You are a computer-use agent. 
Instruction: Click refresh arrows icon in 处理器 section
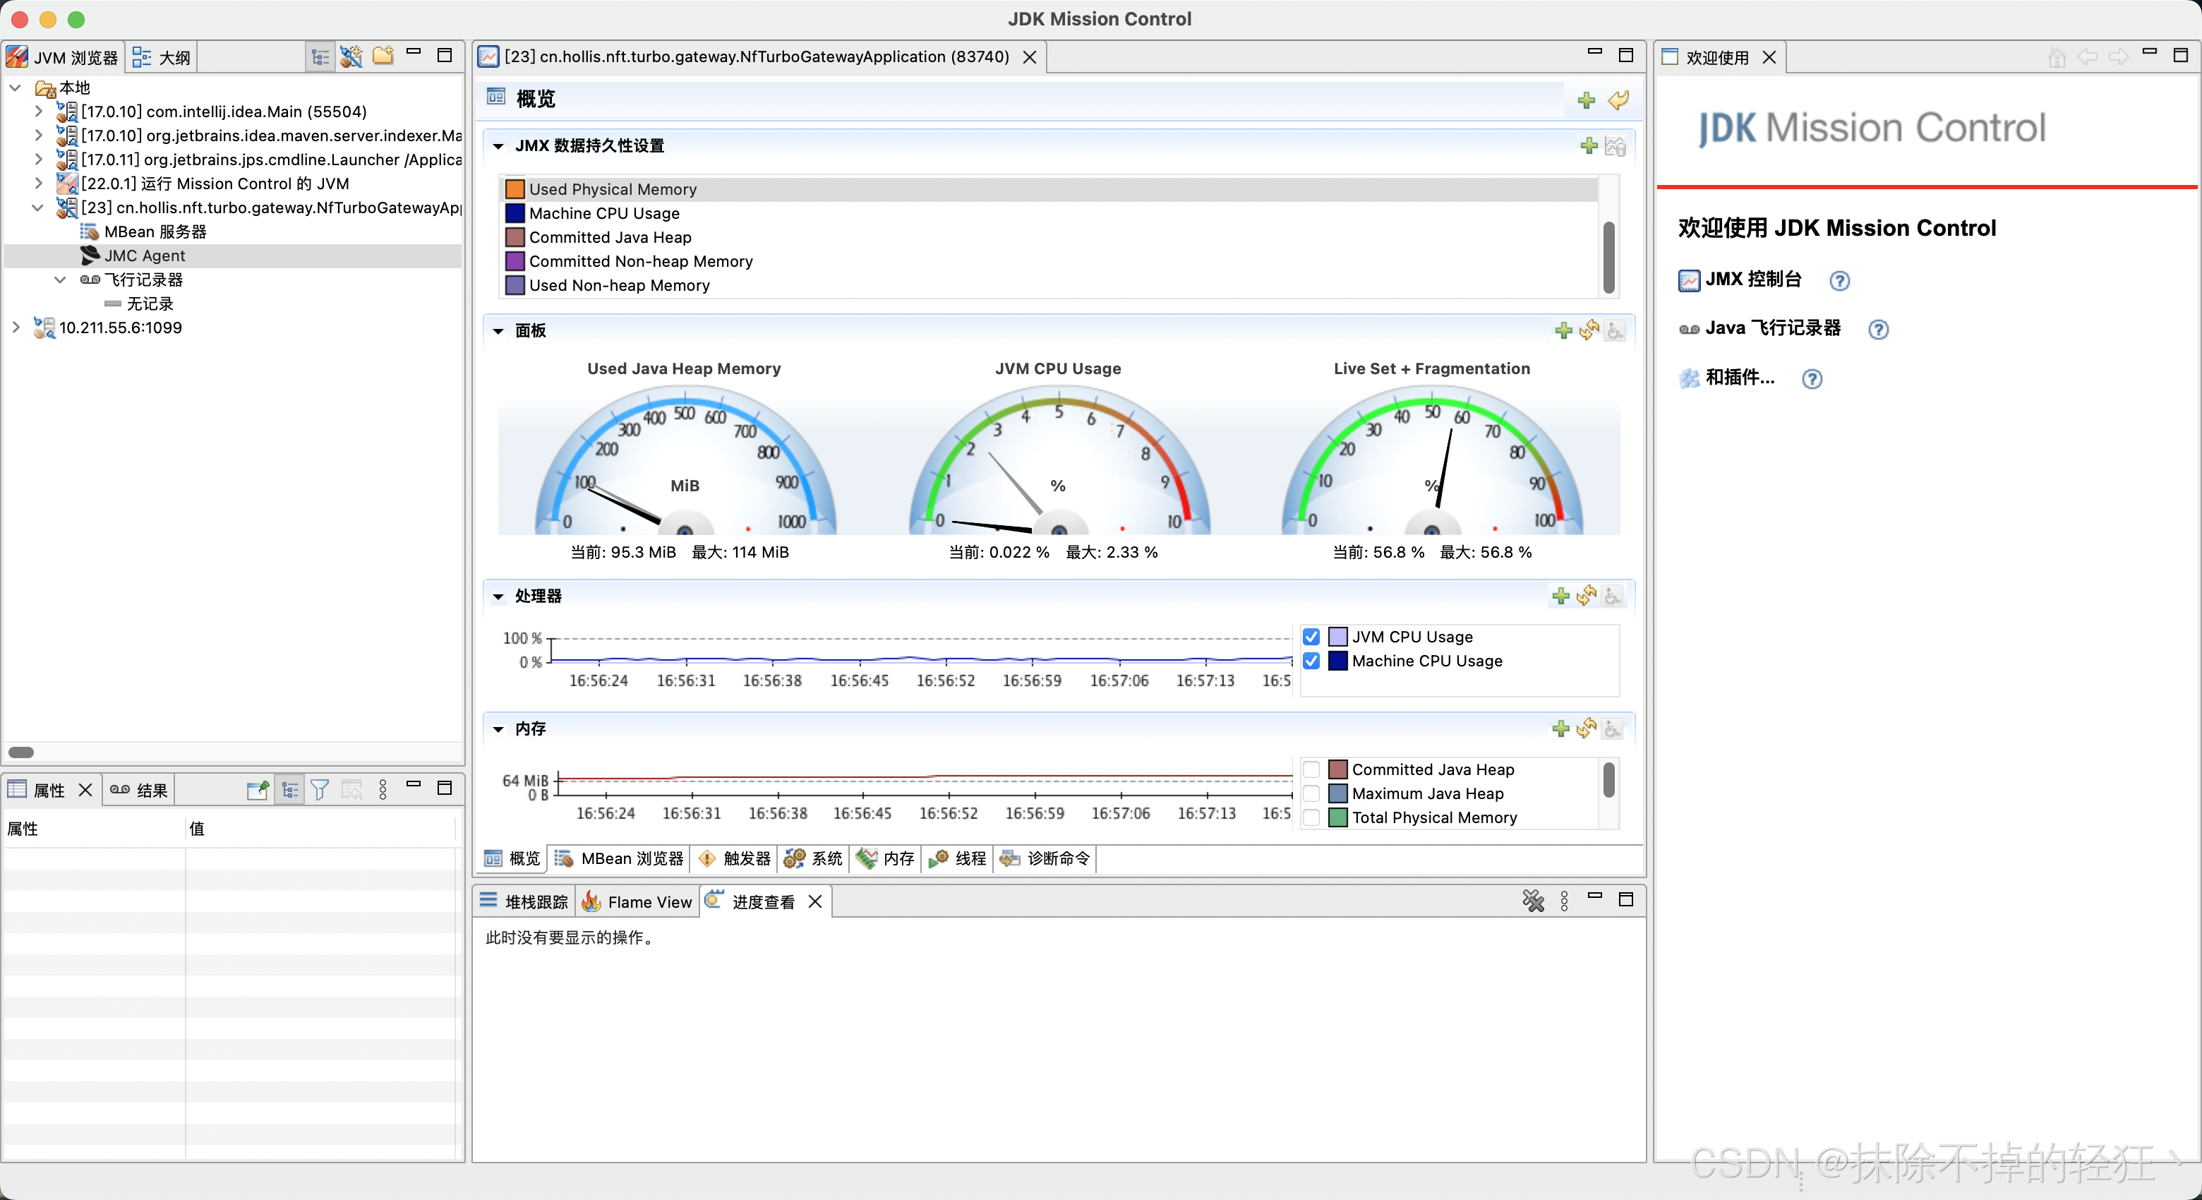1587,596
